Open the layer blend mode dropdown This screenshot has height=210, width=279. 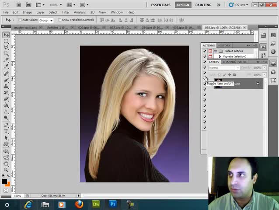224,68
